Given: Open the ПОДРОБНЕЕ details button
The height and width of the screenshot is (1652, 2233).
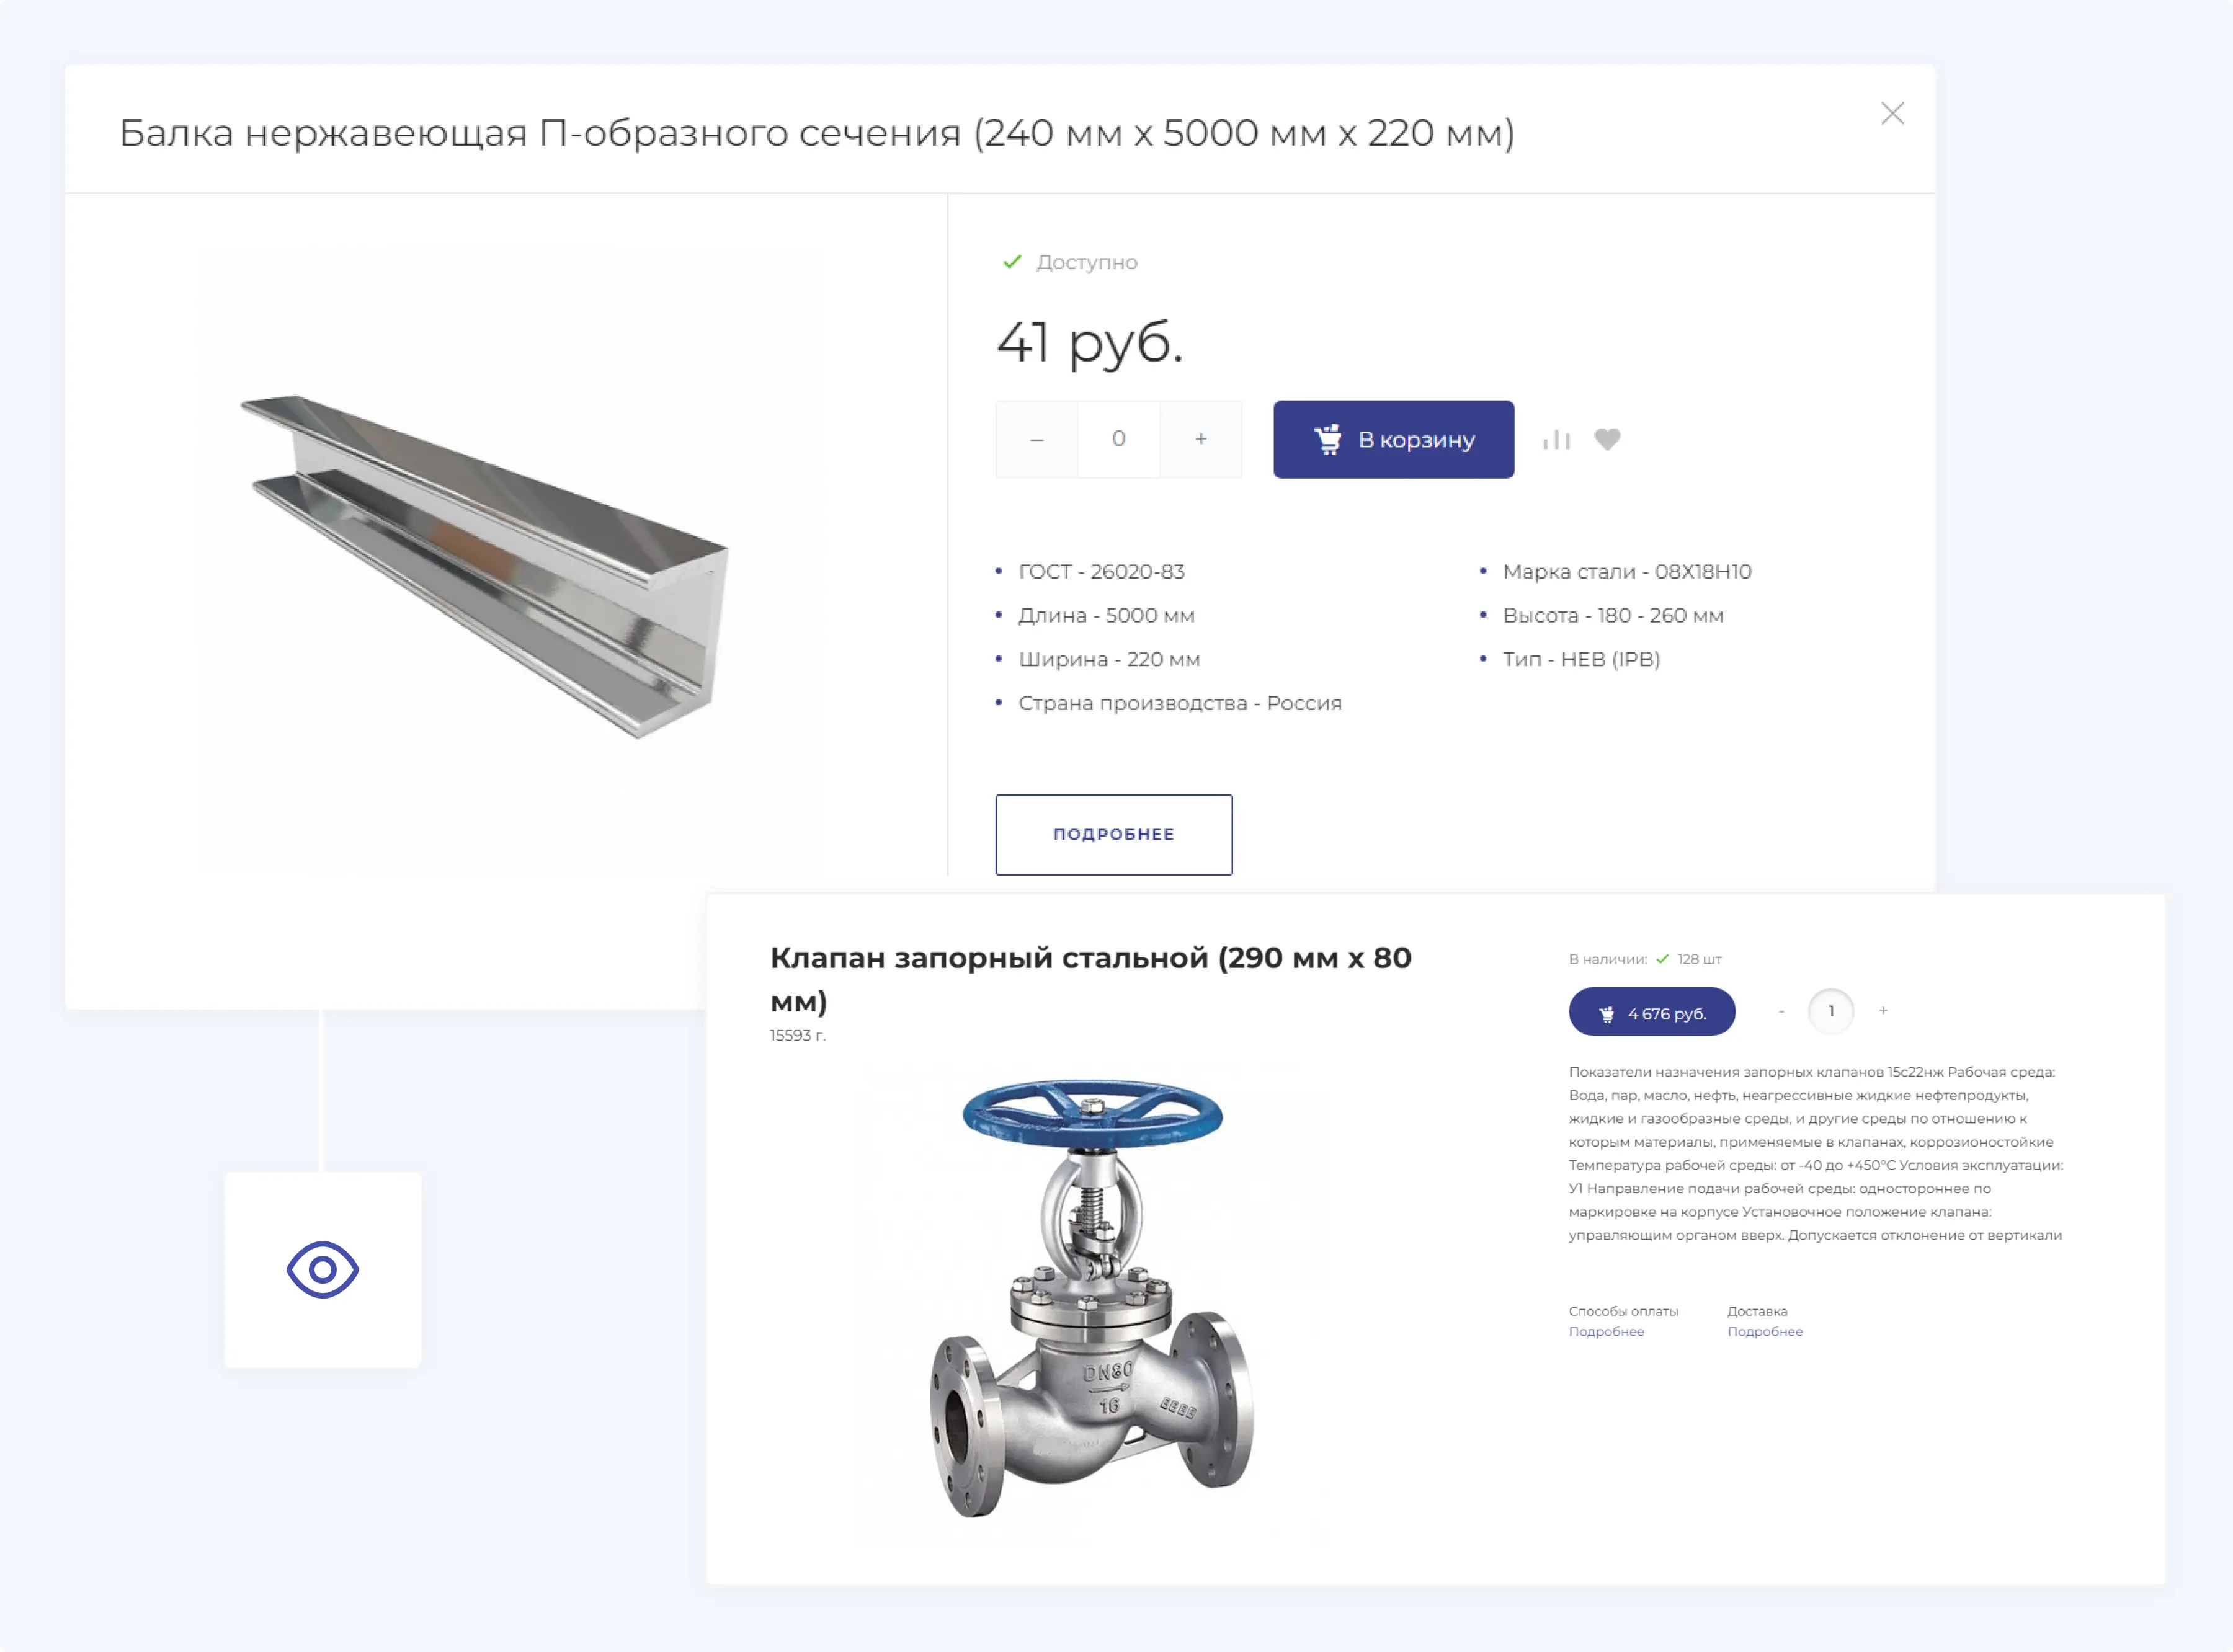Looking at the screenshot, I should tap(1114, 834).
